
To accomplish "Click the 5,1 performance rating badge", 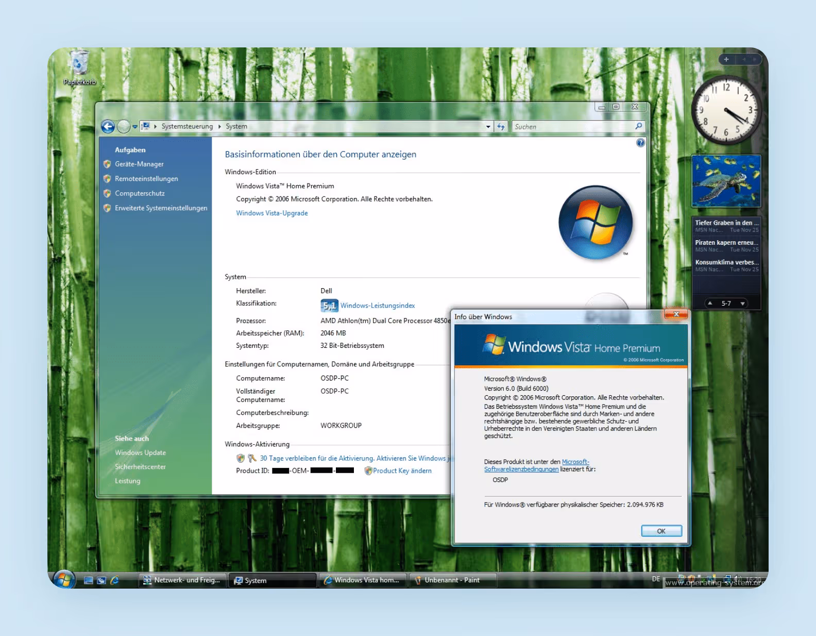I will tap(329, 306).
